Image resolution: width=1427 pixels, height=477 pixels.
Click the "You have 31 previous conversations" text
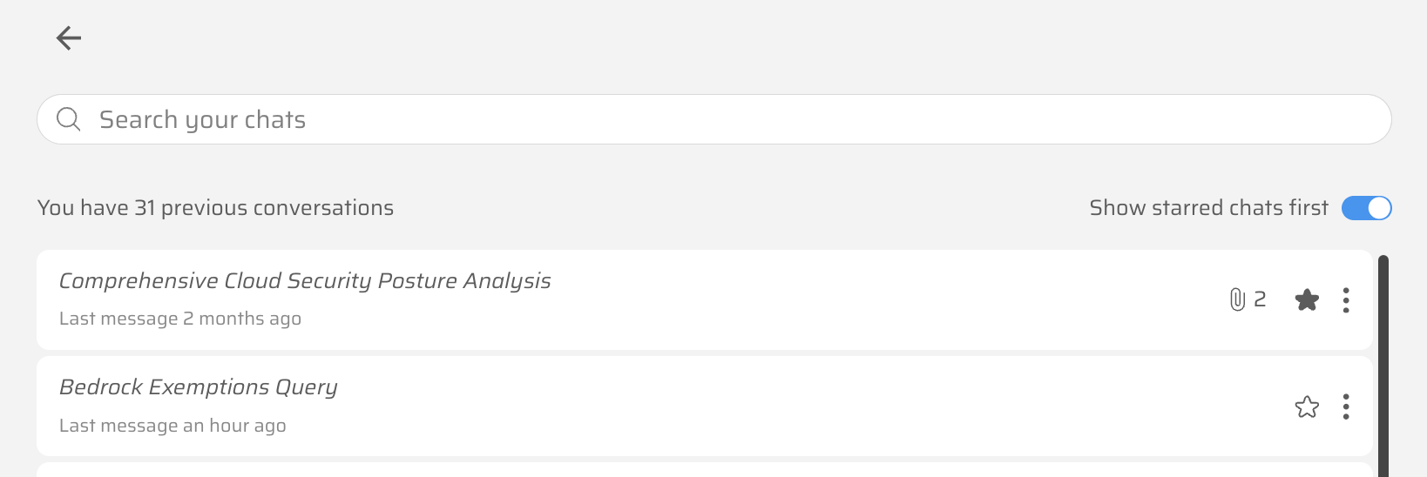click(215, 208)
